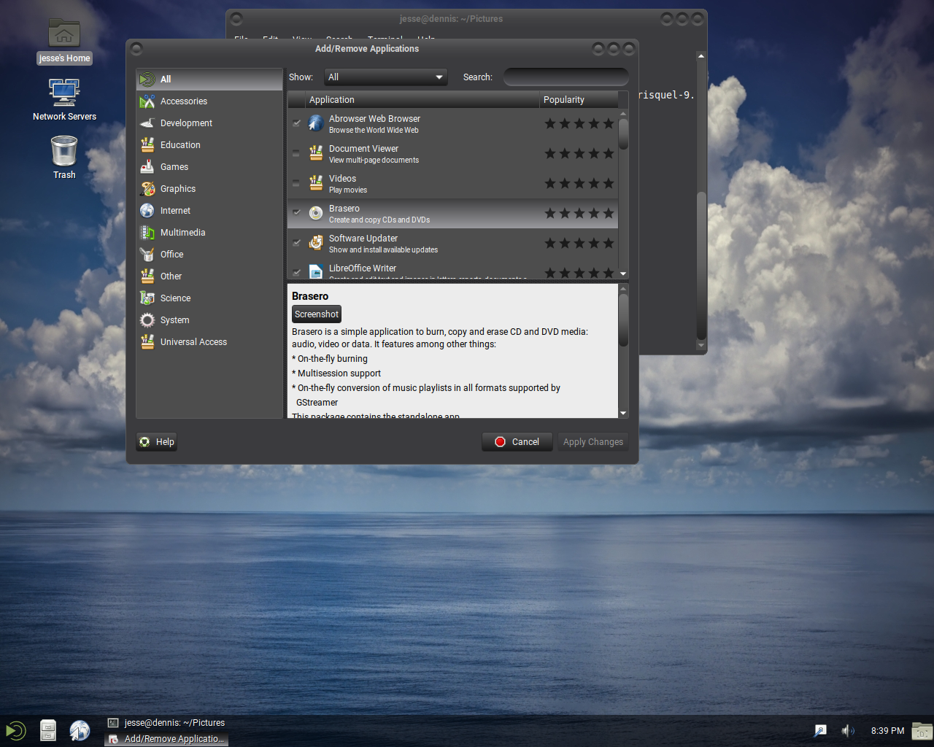Open the Show filter dropdown
This screenshot has width=934, height=747.
click(385, 77)
